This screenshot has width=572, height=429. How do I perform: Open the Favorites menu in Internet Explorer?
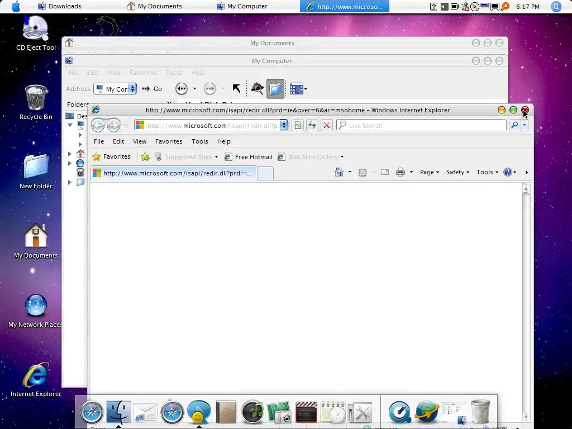pyautogui.click(x=169, y=141)
